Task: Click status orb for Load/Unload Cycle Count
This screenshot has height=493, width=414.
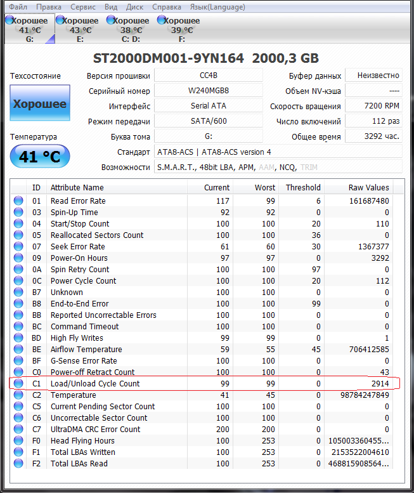Action: click(18, 383)
